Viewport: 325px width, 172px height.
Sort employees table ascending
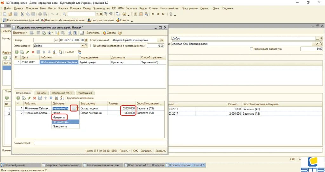point(55,52)
